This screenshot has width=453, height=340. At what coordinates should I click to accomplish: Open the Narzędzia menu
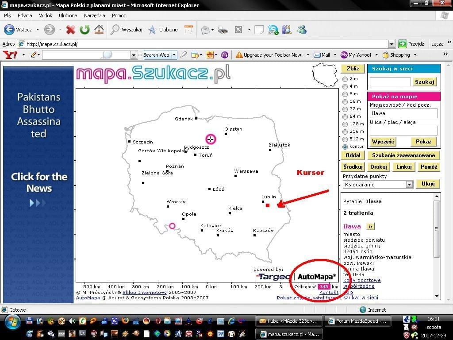(x=95, y=15)
